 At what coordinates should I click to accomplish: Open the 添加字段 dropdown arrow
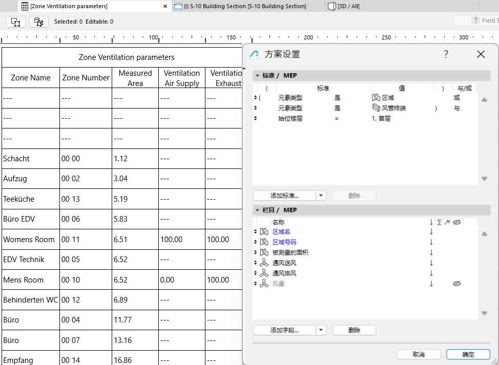coord(320,330)
